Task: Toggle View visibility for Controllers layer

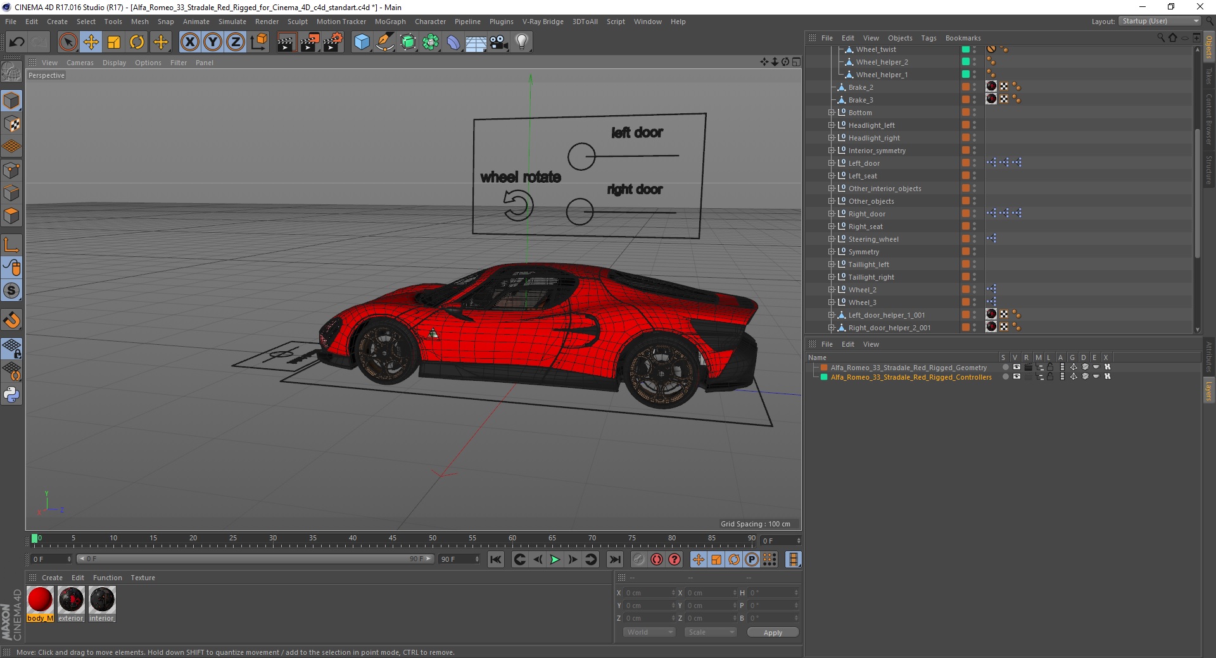Action: [1017, 376]
